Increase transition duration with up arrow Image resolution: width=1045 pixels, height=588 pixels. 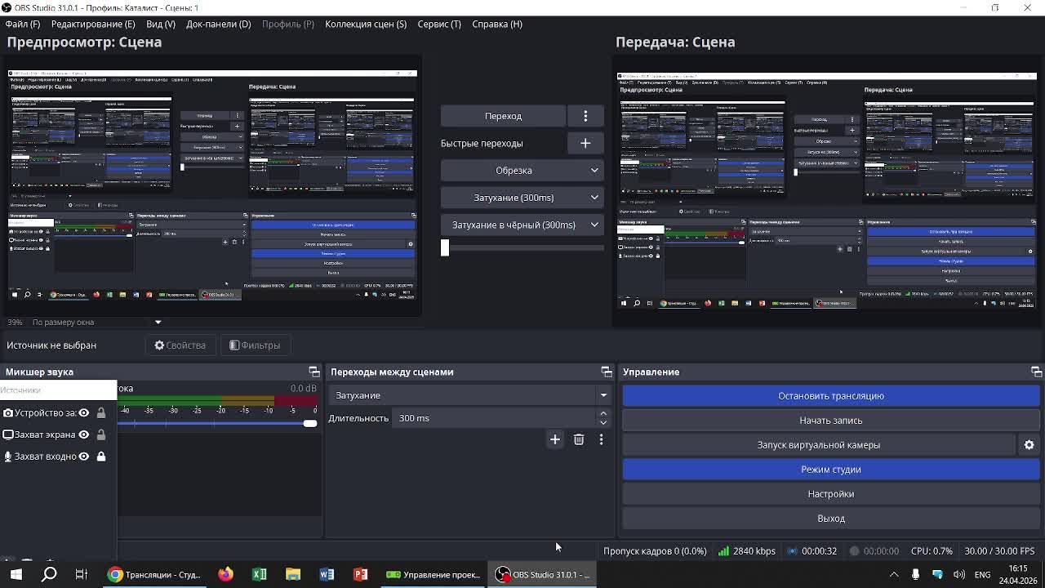click(603, 414)
